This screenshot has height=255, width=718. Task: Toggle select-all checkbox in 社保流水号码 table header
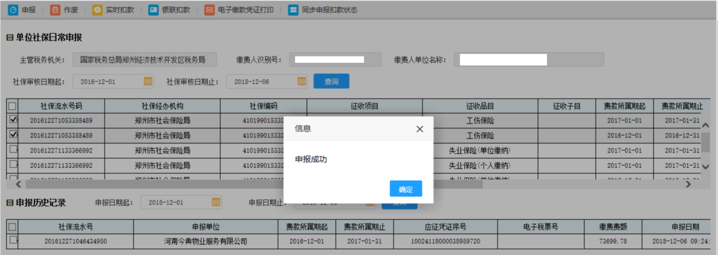click(12, 106)
